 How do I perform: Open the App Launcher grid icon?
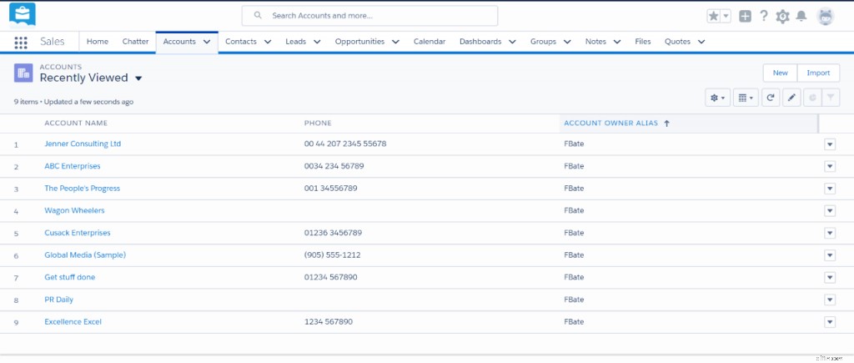21,43
